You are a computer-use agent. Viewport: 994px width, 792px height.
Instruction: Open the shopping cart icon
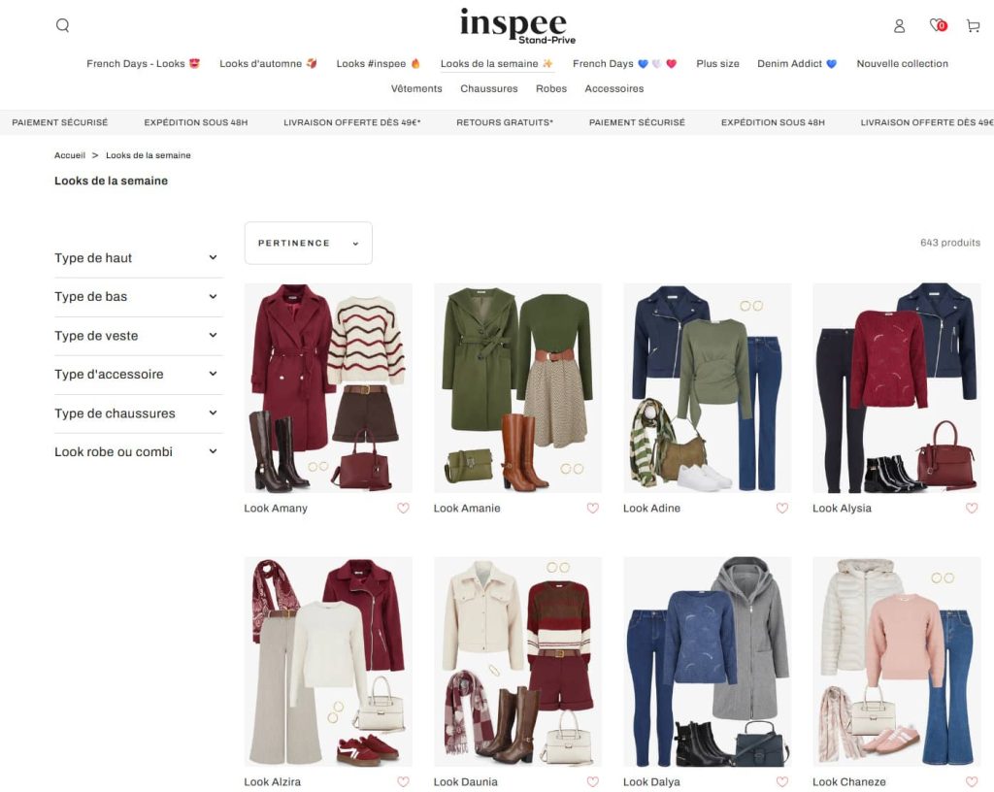973,26
